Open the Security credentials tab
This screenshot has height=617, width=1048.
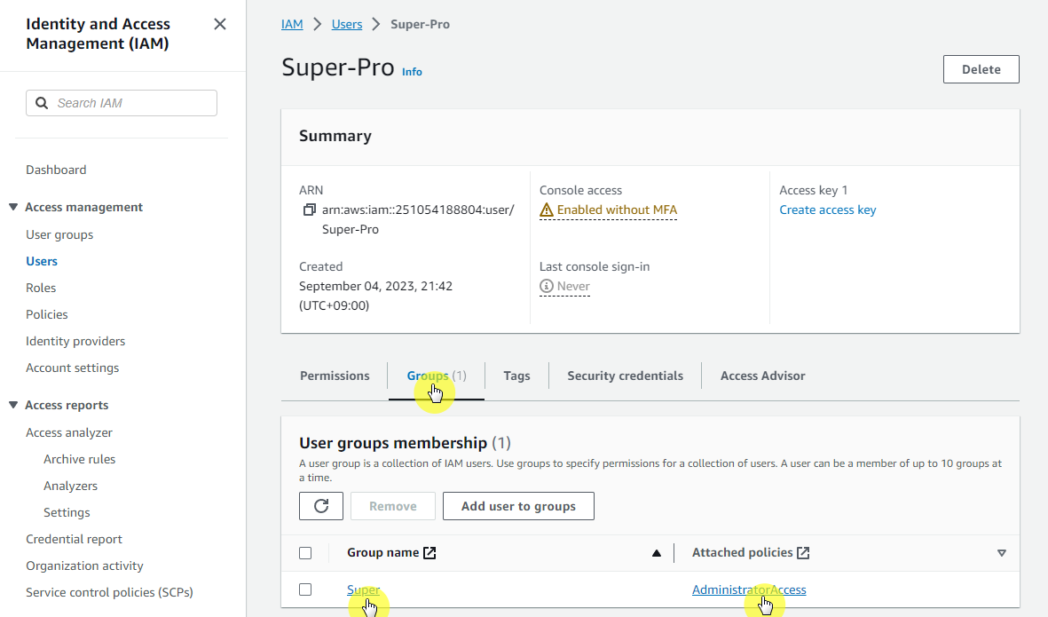pyautogui.click(x=625, y=376)
